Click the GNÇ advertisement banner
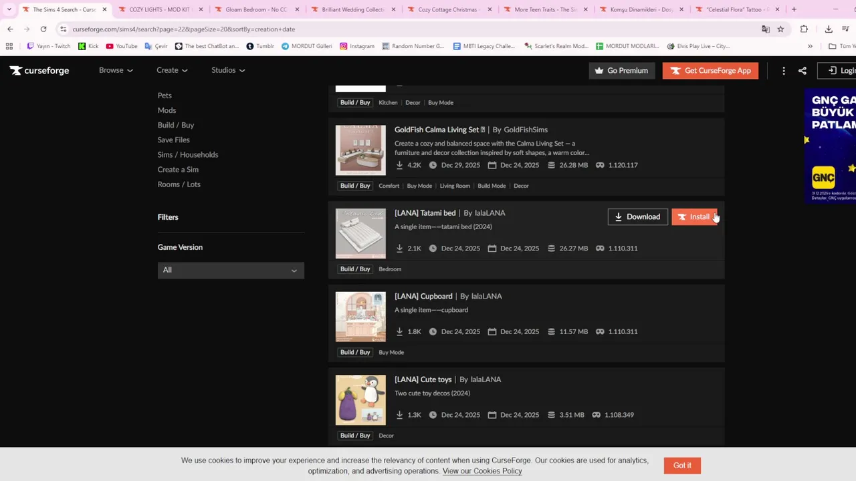This screenshot has width=856, height=481. click(x=831, y=146)
